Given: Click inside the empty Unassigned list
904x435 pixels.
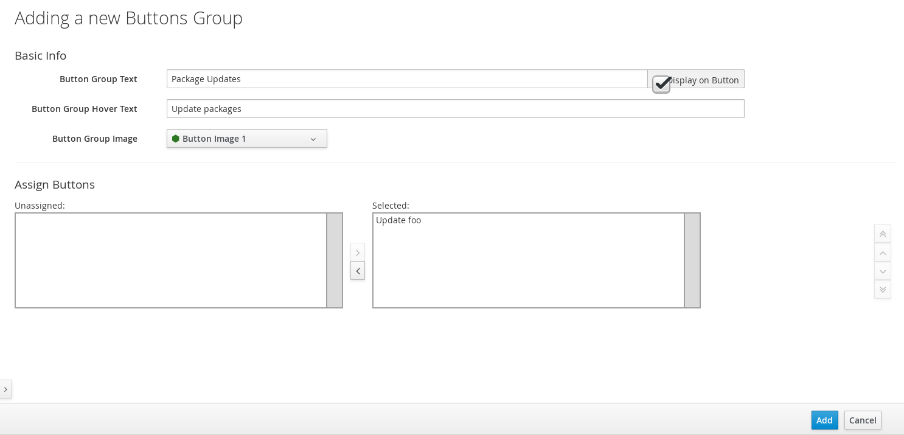Looking at the screenshot, I should 170,260.
